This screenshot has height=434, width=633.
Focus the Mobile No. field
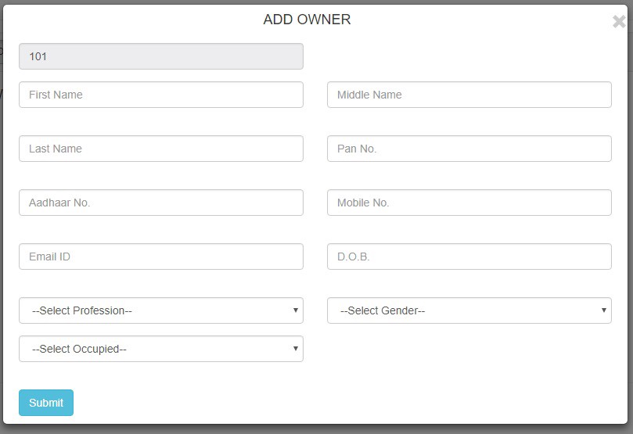[x=469, y=203]
